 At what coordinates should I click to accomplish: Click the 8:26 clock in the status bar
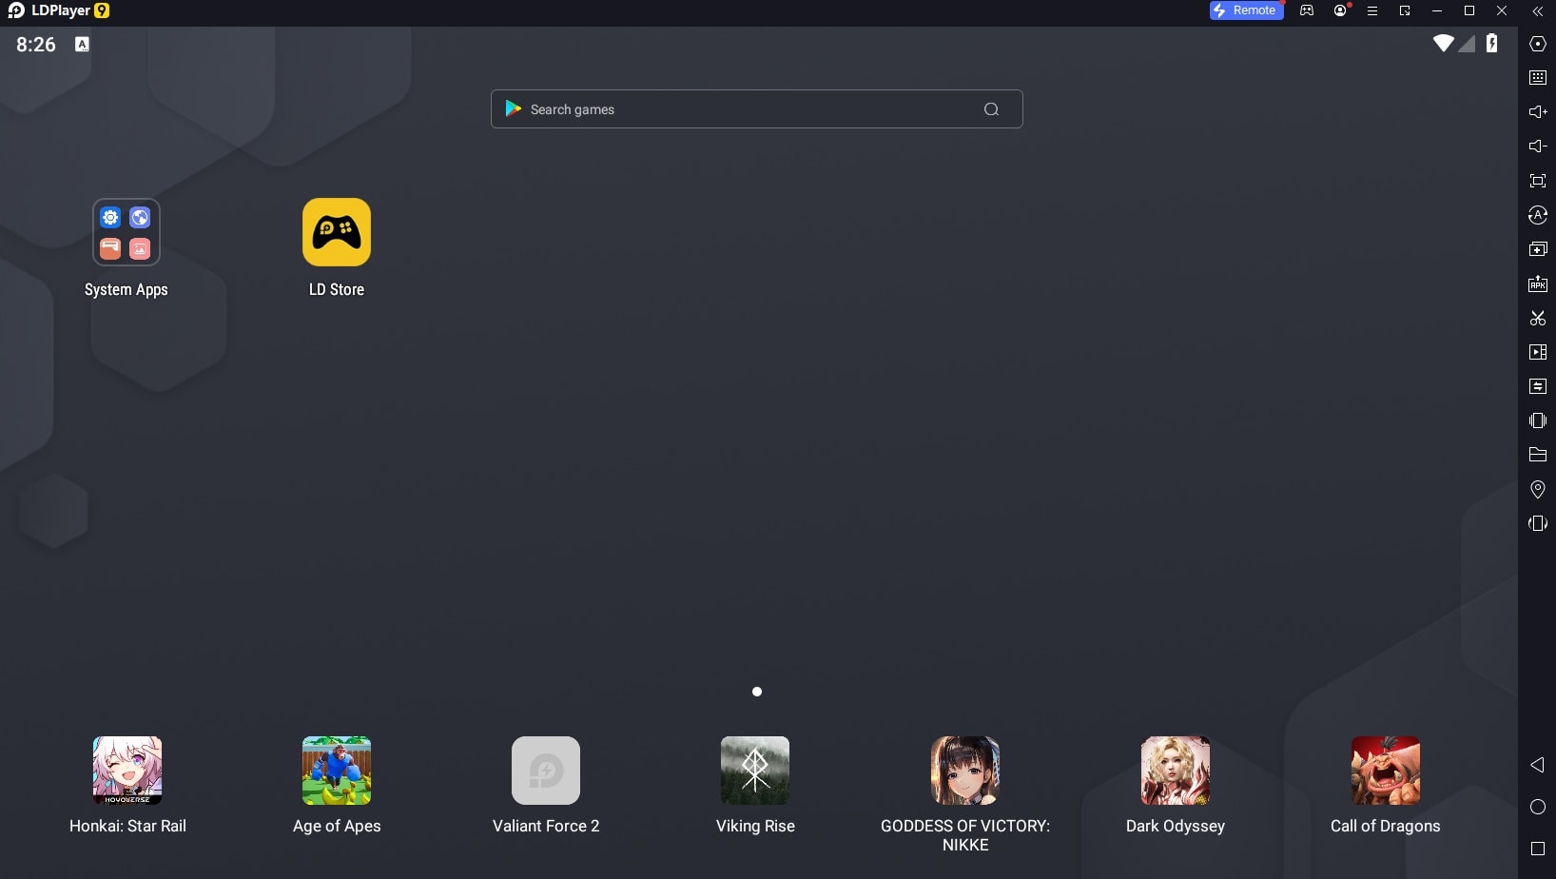36,45
